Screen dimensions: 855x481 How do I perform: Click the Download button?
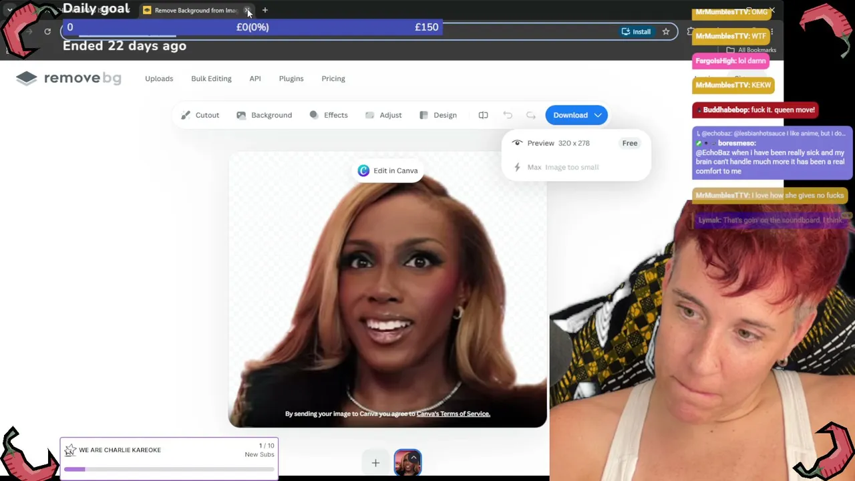click(576, 115)
